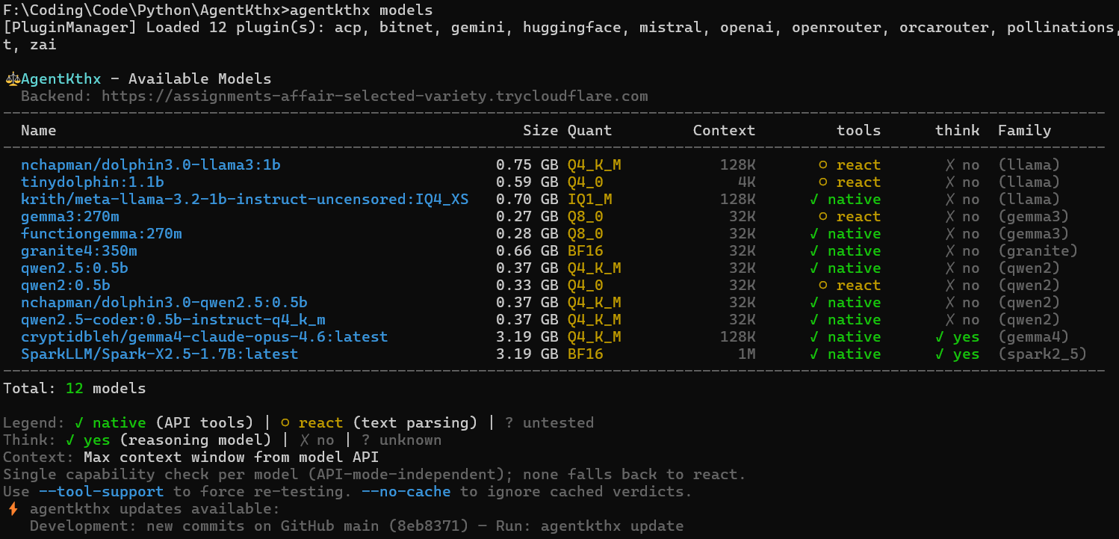Click think yes for the gemma4-claude-opus row

click(958, 336)
